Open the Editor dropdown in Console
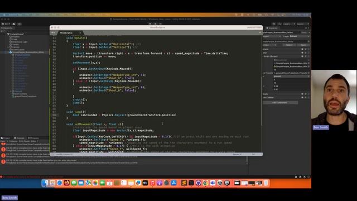Image resolution: width=357 pixels, height=201 pixels. 35,141
